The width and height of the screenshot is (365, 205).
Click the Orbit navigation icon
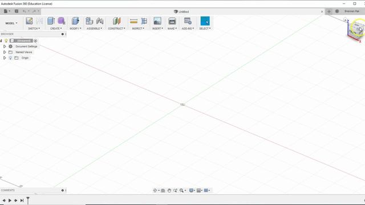[155, 190]
